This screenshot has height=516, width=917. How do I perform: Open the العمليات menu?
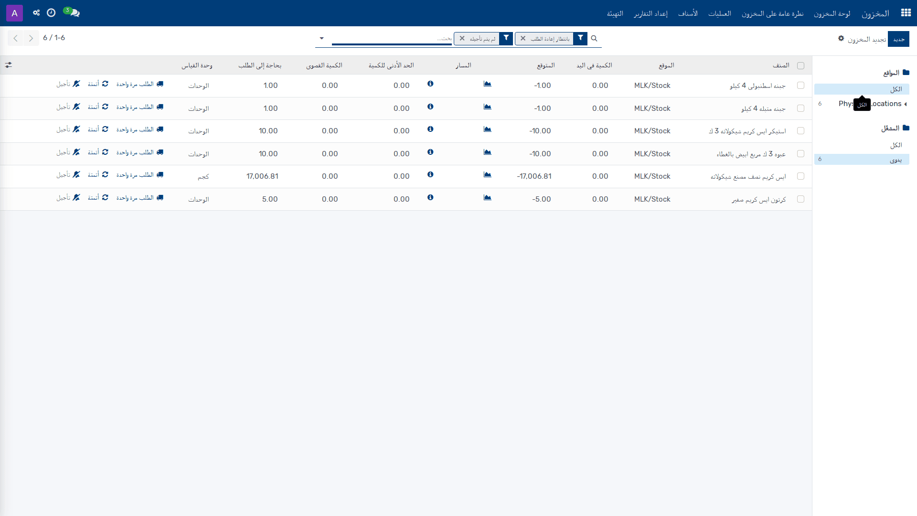(x=719, y=13)
